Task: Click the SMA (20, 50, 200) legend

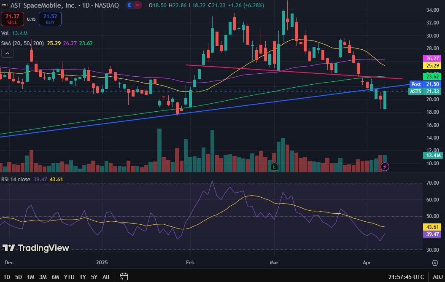Action: click(x=22, y=43)
